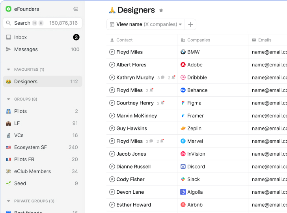This screenshot has width=287, height=213.
Task: Click the Slack company logo
Action: tap(183, 179)
